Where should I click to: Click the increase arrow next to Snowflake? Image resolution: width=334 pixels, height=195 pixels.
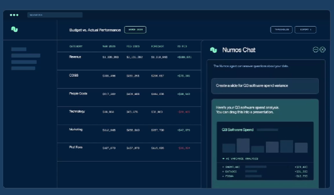[x=223, y=166]
